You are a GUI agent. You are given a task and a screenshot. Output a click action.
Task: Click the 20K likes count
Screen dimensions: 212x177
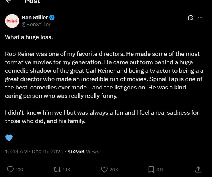click(x=114, y=170)
